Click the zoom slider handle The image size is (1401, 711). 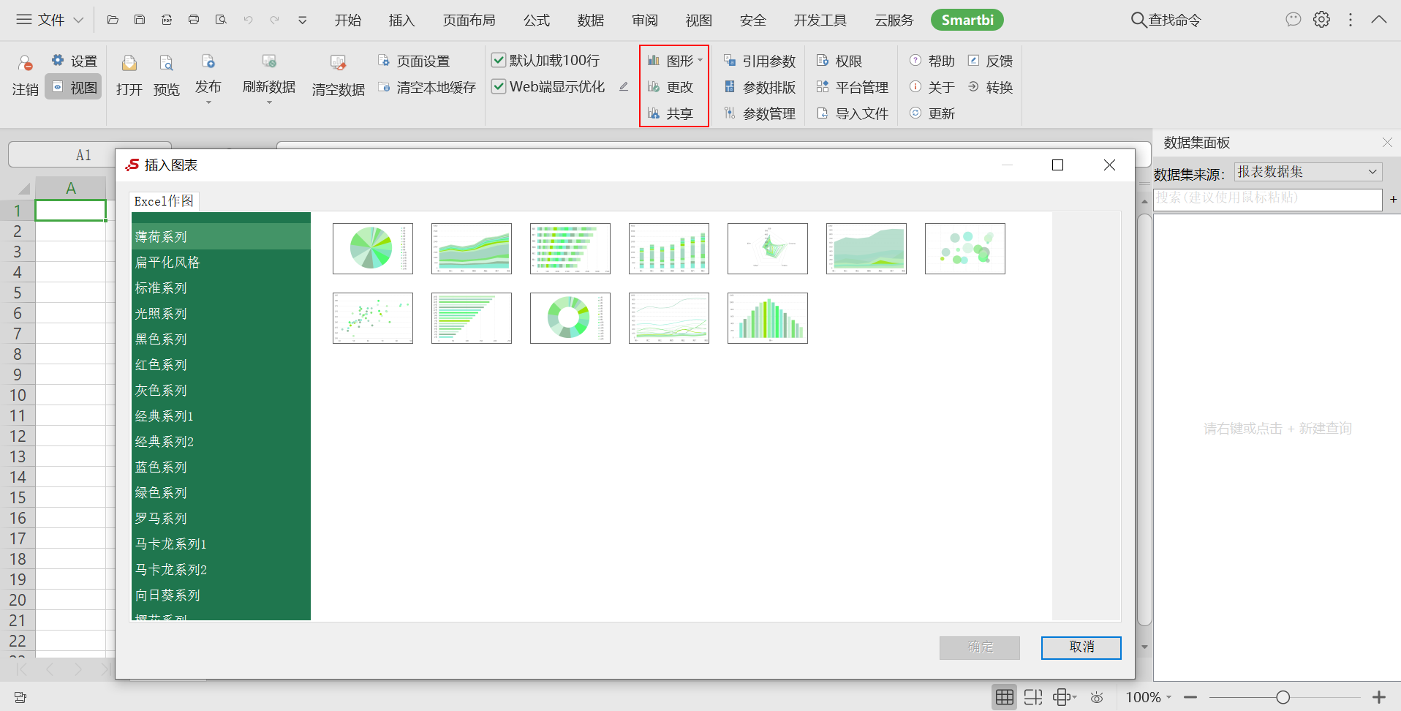(1283, 698)
